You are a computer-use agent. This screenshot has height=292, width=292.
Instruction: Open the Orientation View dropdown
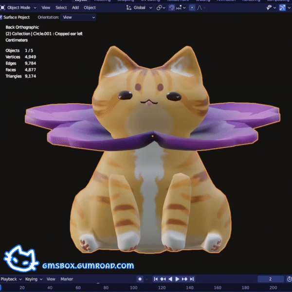[x=78, y=18]
